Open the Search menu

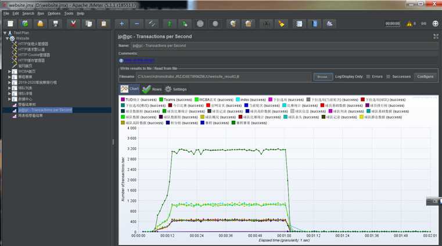click(x=28, y=13)
